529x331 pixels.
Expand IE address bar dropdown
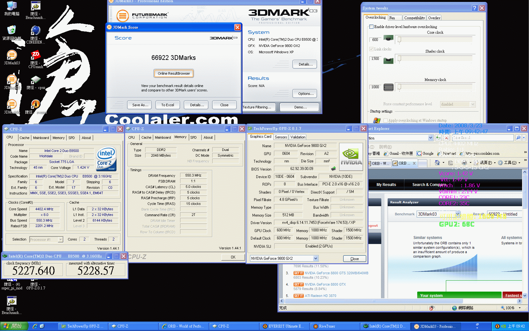point(430,138)
